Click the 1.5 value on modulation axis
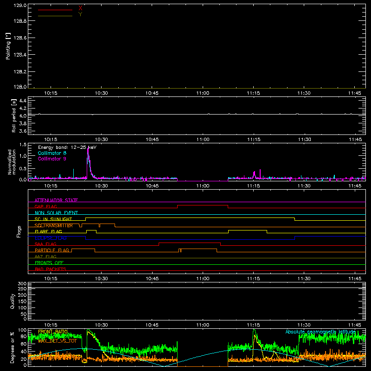The image size is (371, 371). point(23,145)
